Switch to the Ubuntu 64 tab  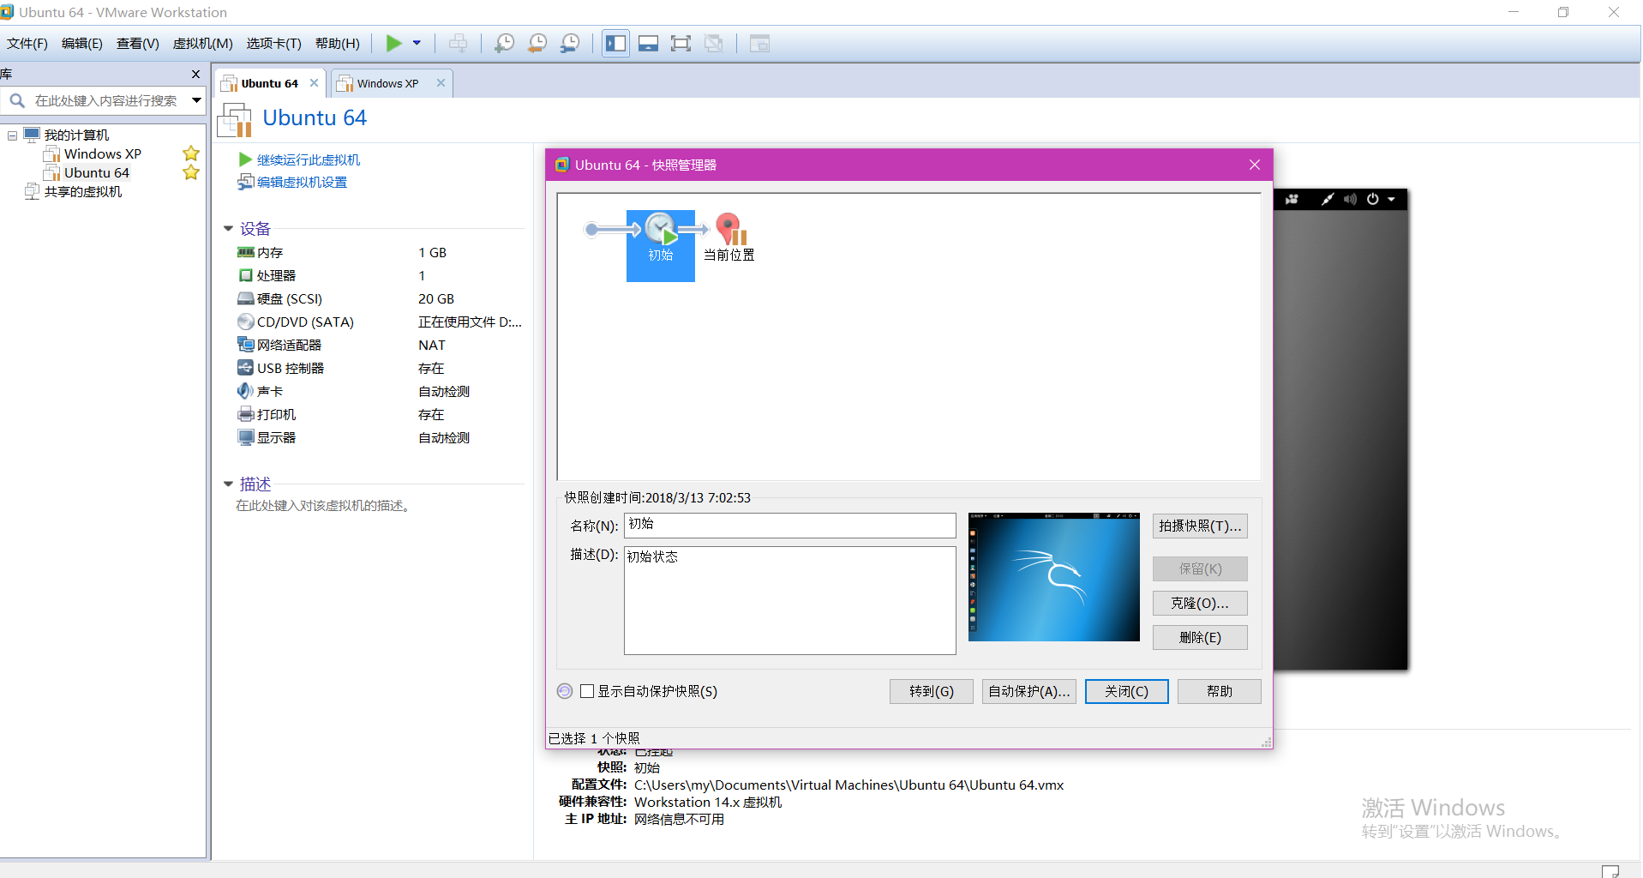click(x=269, y=83)
